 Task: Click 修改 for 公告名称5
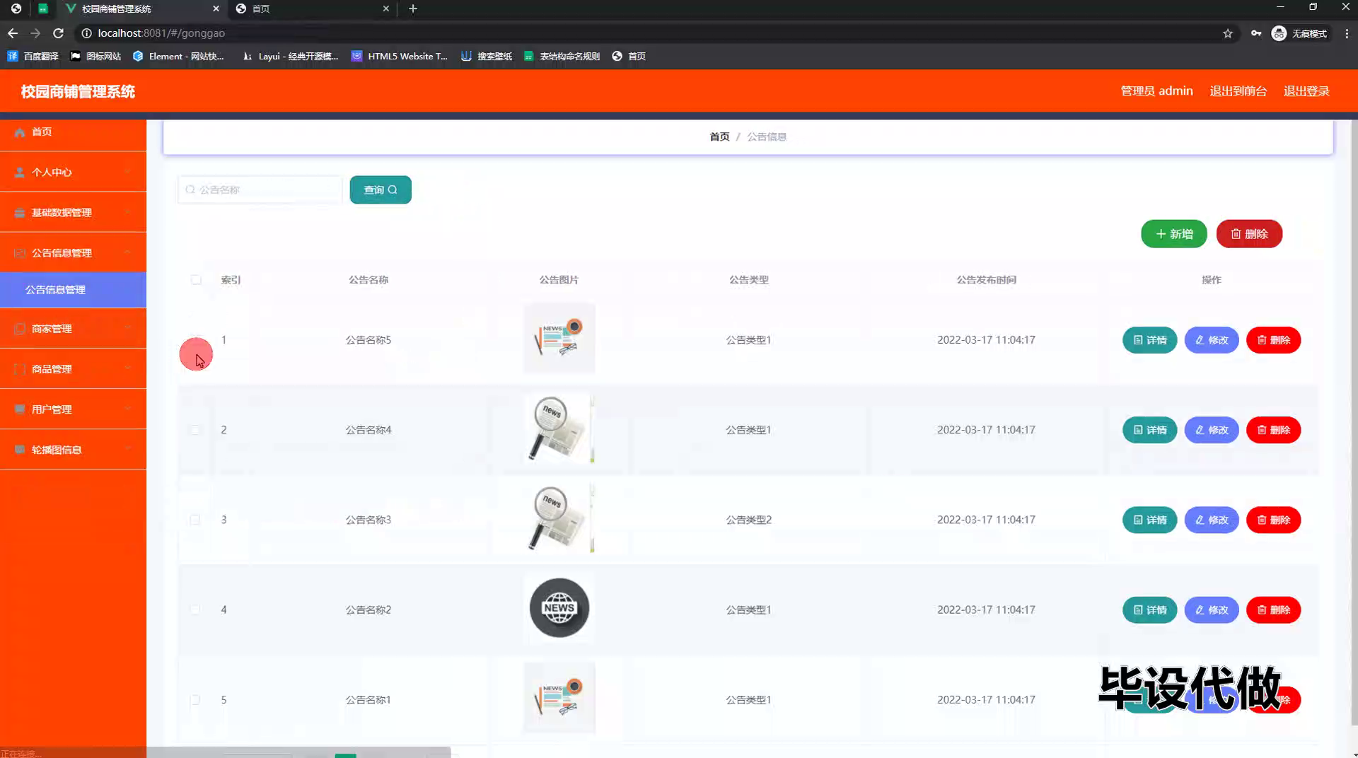point(1212,340)
